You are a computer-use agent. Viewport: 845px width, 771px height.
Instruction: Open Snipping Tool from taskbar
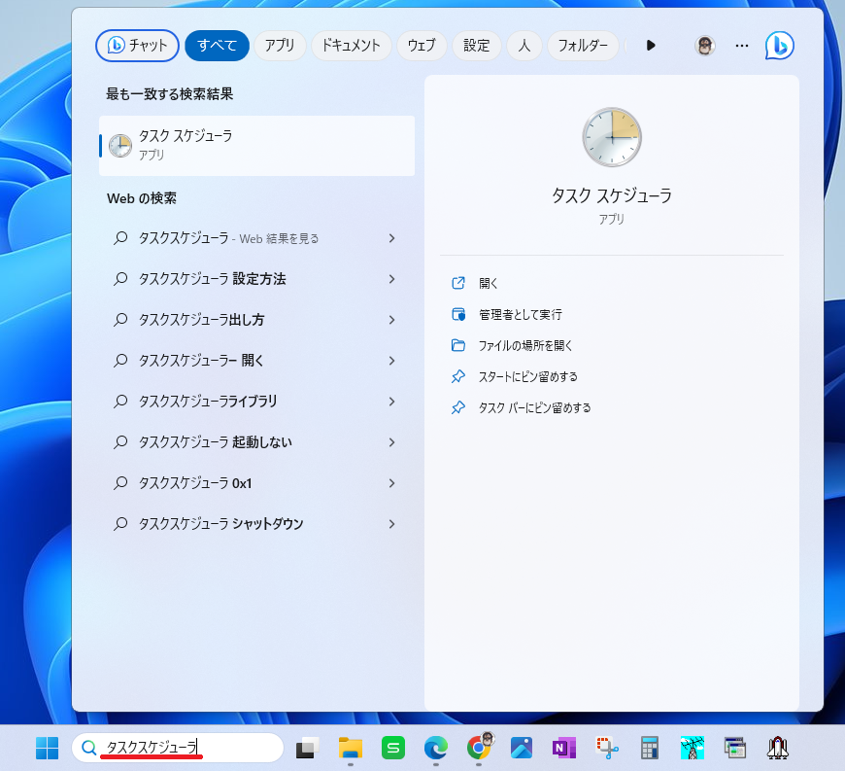[607, 748]
